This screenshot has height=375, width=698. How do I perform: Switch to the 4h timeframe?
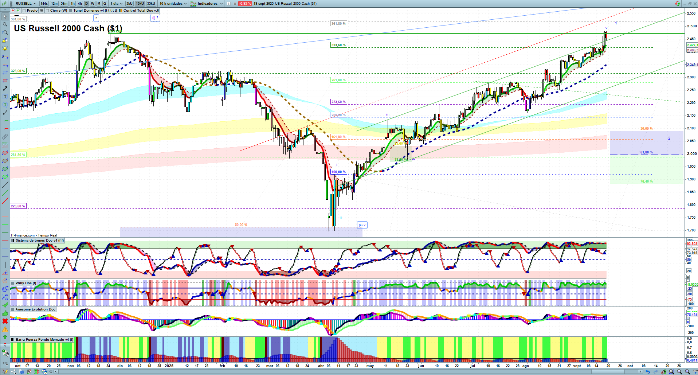80,4
